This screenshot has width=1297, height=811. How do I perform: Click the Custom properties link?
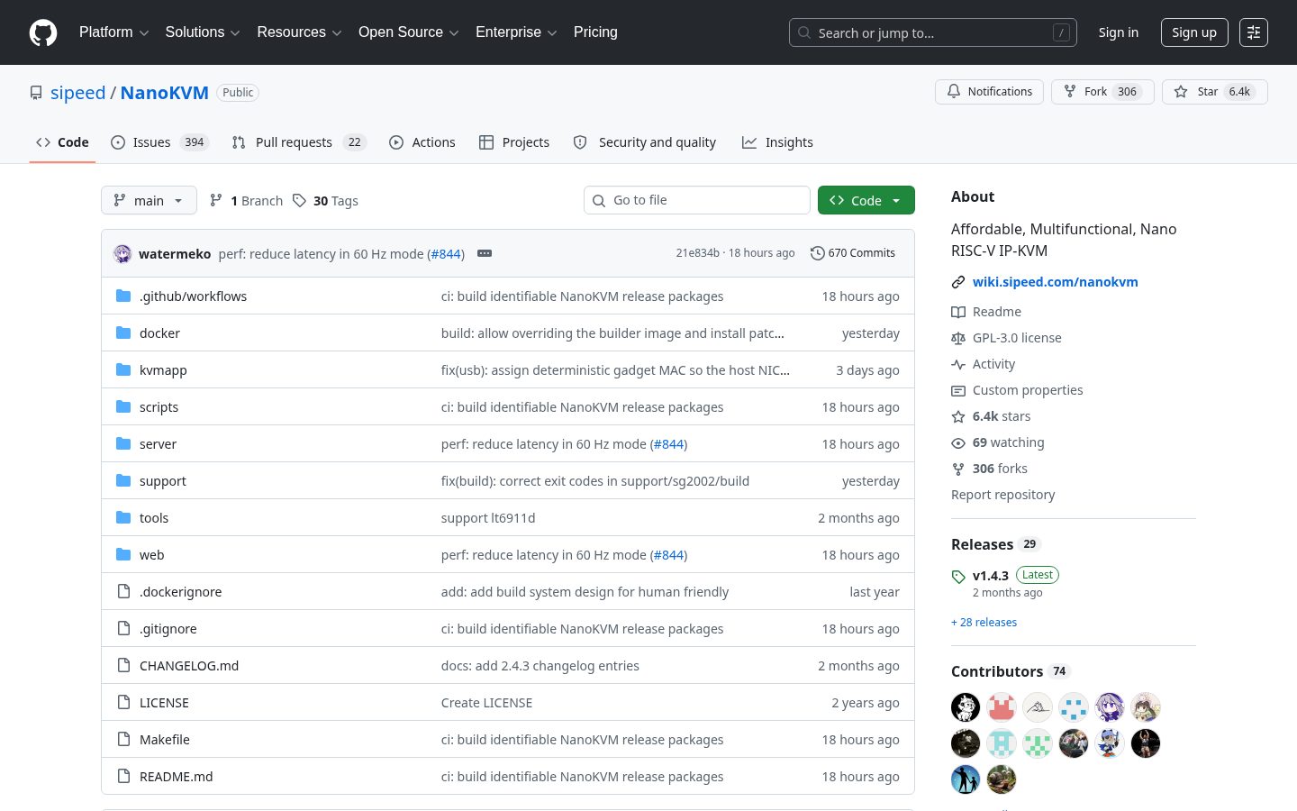(x=1017, y=390)
